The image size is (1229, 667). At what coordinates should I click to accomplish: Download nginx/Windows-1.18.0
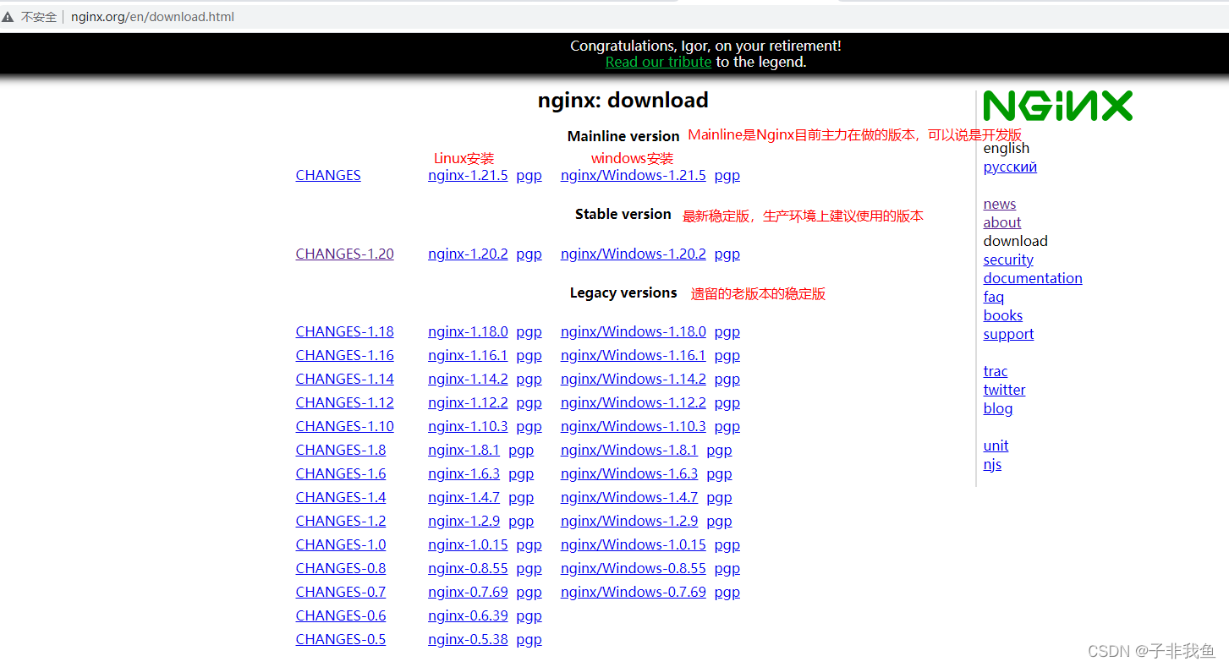(x=633, y=331)
